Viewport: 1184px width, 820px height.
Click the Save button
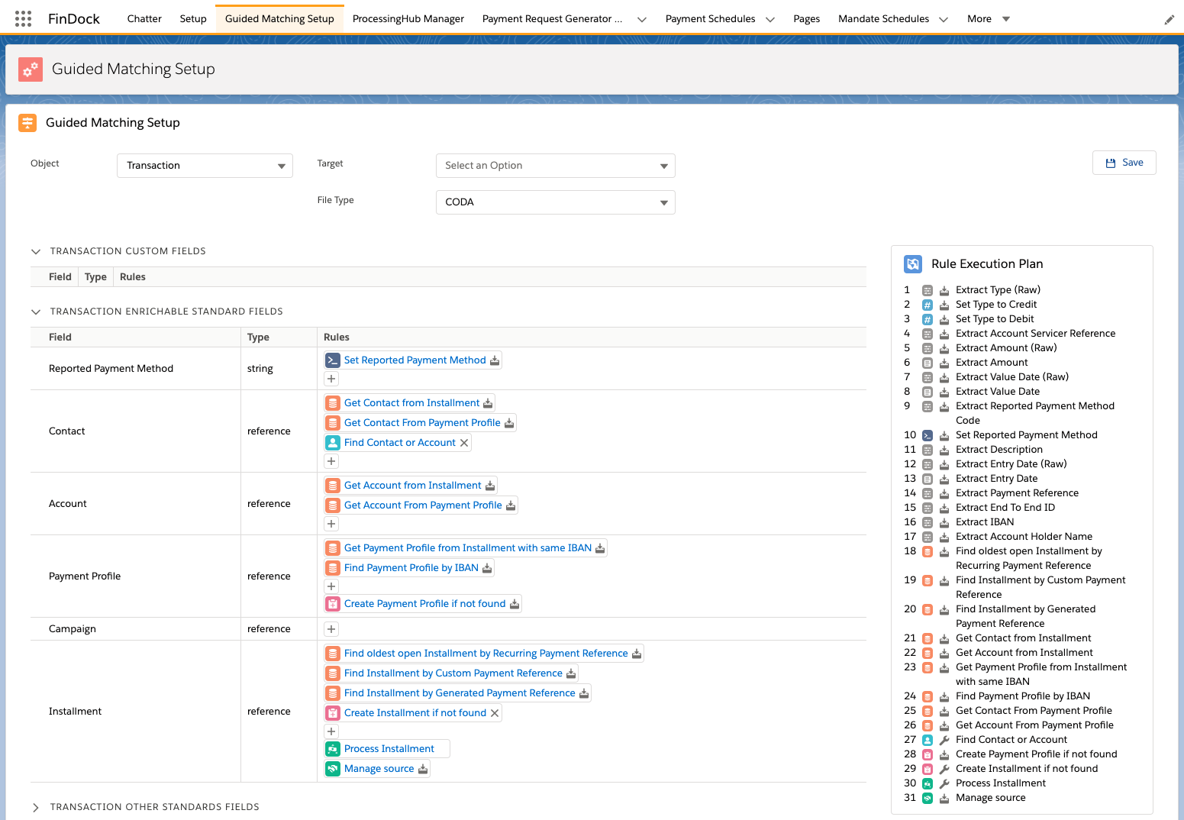point(1124,162)
